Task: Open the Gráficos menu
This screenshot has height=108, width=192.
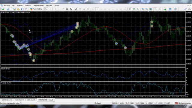Action: (x=28, y=5)
